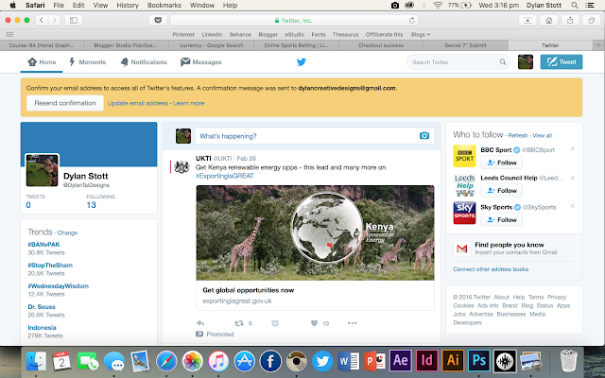Click the camera icon in compose box
The height and width of the screenshot is (378, 605).
424,136
